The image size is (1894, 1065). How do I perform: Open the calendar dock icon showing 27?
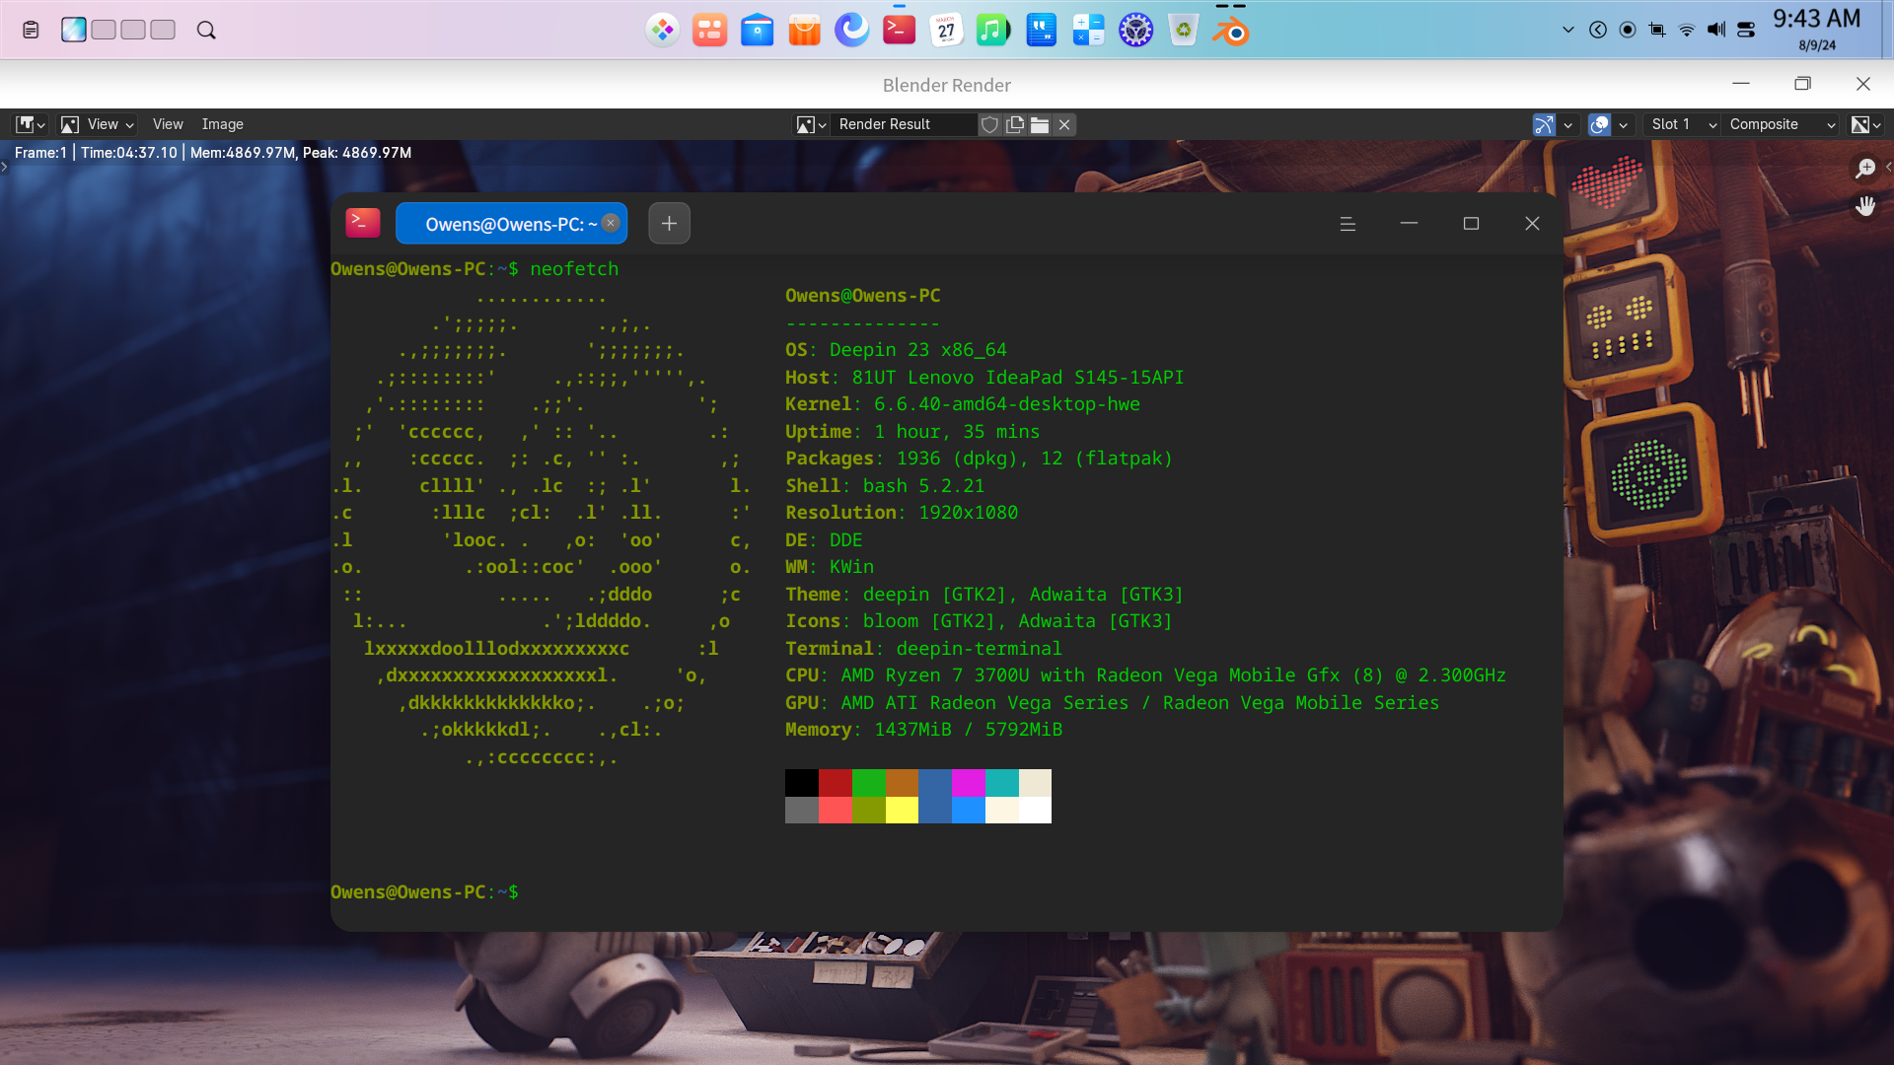[x=947, y=30]
